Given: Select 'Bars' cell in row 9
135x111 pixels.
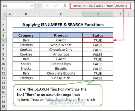Looking at the screenshot, I should coord(26,59).
